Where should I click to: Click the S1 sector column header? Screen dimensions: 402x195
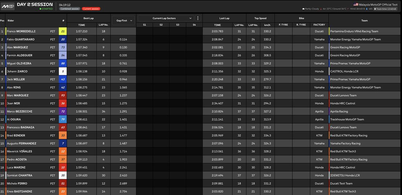145,25
